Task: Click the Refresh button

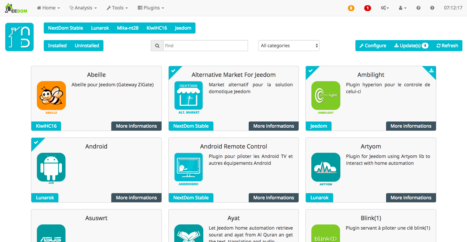Action: [x=447, y=46]
